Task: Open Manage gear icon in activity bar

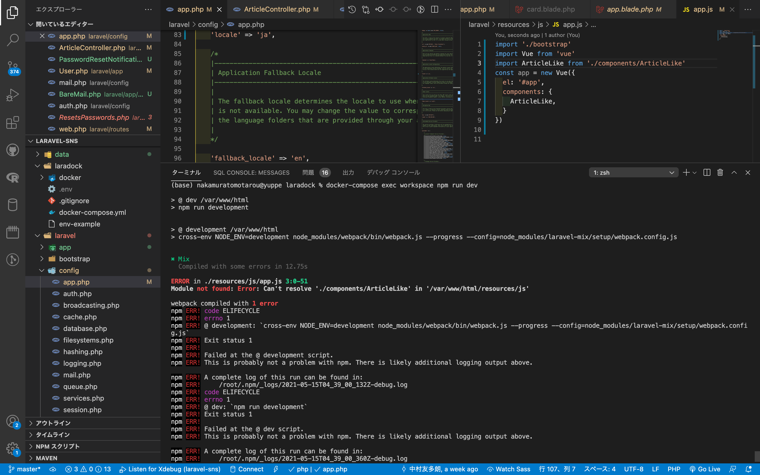Action: point(13,449)
